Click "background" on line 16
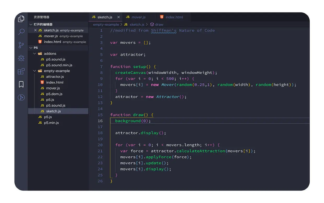 click(x=128, y=121)
